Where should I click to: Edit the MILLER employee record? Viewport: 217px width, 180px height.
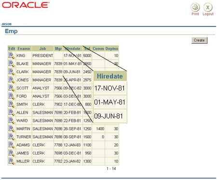12,161
